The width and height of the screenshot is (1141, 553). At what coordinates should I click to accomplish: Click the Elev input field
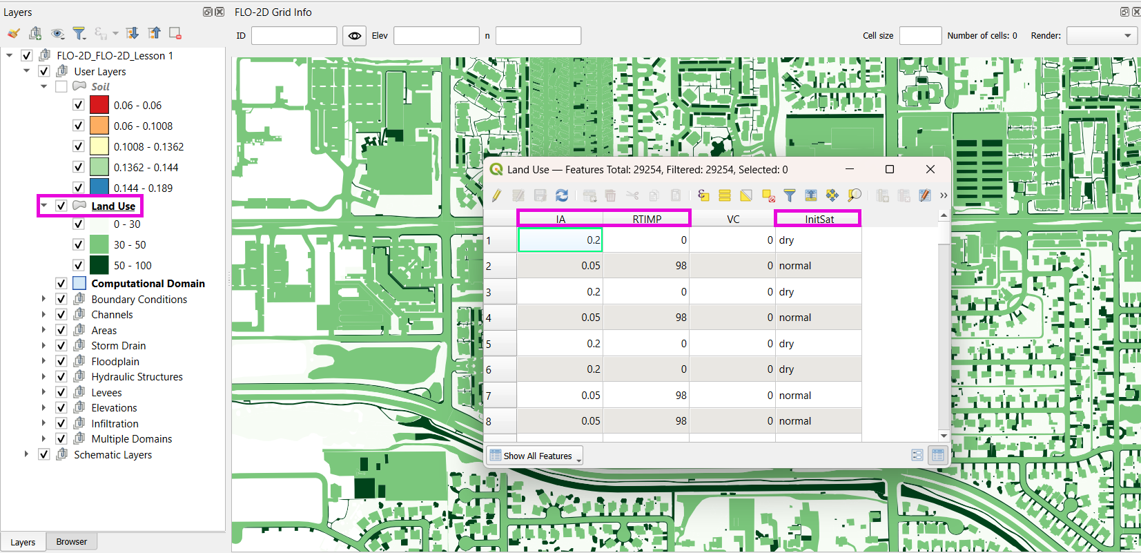[436, 36]
